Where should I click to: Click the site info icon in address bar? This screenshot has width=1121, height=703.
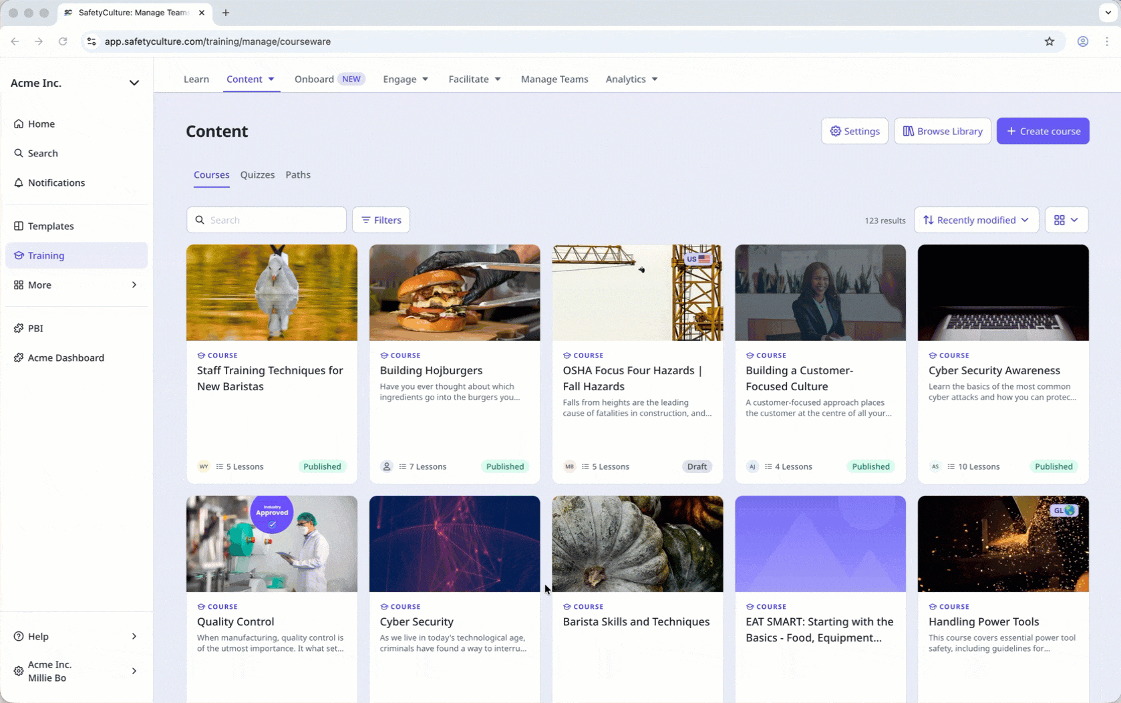click(92, 41)
